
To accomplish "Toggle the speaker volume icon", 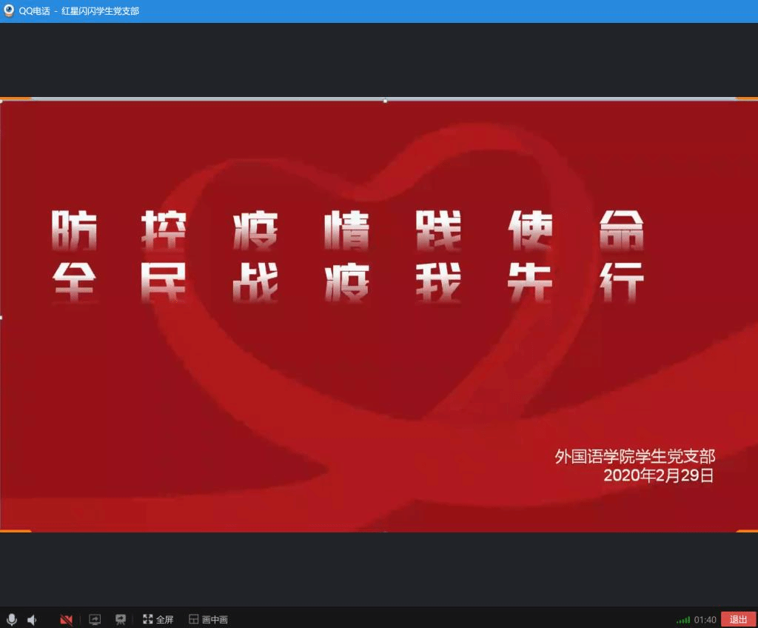I will click(33, 619).
